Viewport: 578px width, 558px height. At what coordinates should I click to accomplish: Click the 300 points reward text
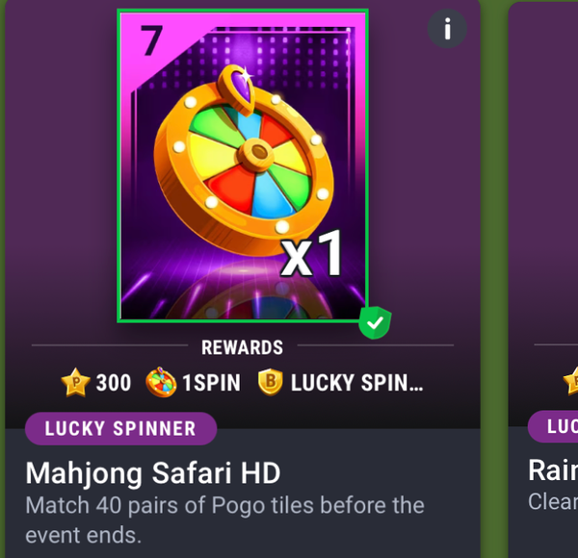(x=114, y=383)
